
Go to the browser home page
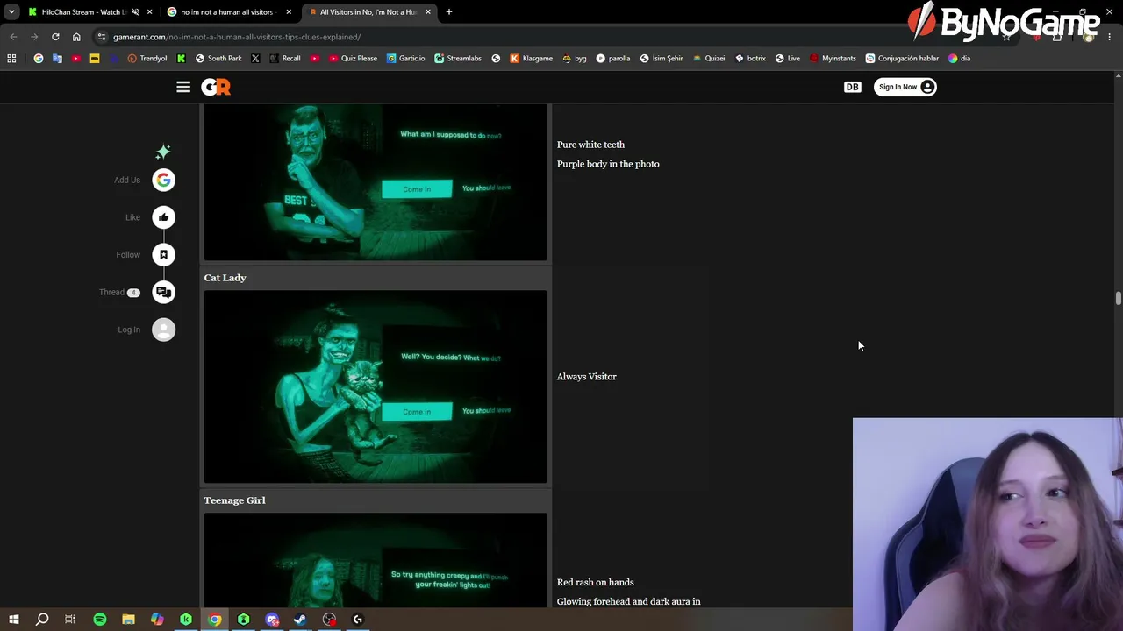[76, 37]
